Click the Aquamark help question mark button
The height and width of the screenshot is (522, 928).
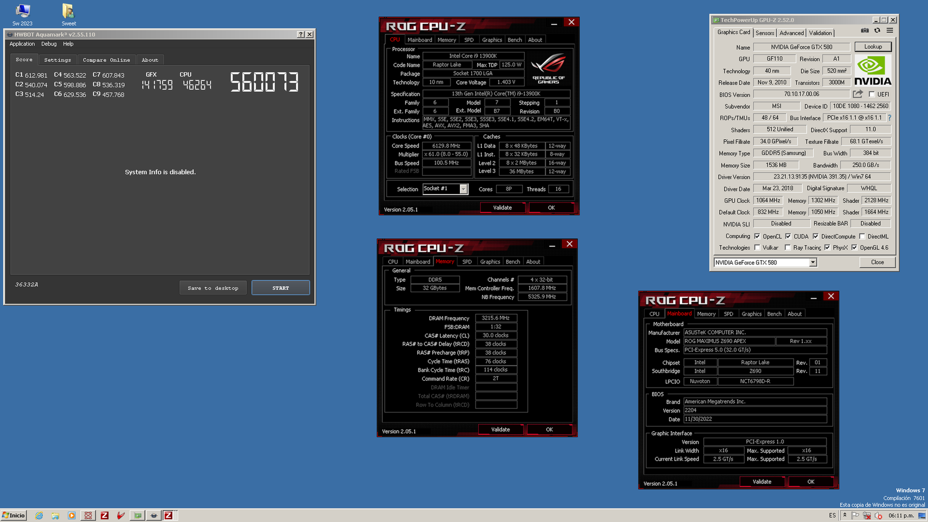[301, 34]
